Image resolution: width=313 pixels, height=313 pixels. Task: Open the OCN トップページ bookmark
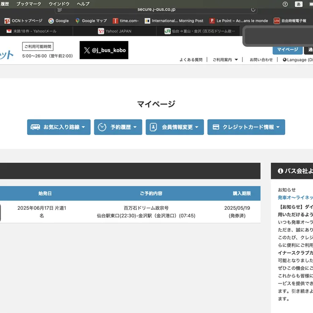point(24,21)
